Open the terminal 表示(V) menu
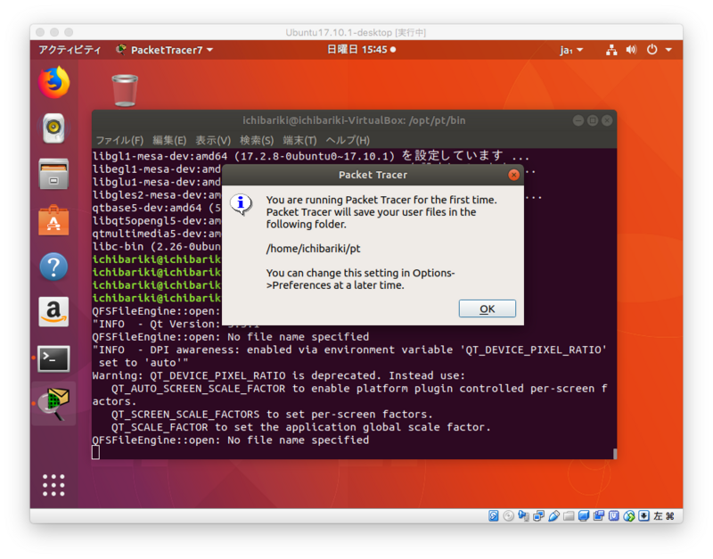This screenshot has width=713, height=559. [213, 140]
